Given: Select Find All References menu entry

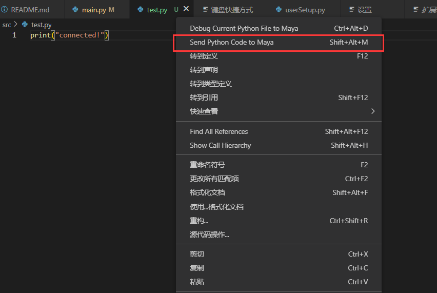Looking at the screenshot, I should [x=279, y=131].
